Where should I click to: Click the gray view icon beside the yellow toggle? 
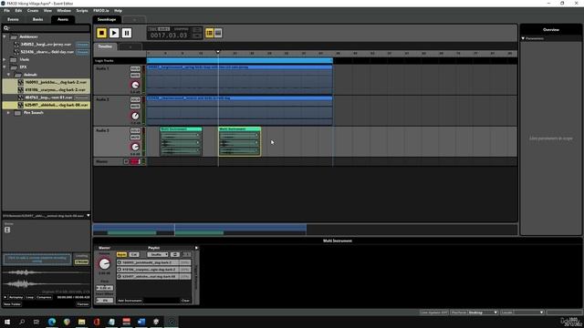[218, 33]
